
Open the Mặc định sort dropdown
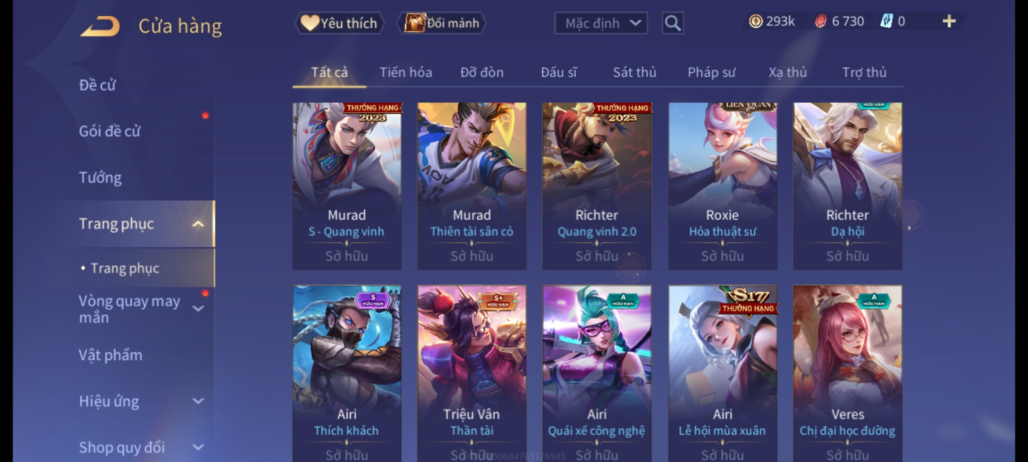point(601,23)
